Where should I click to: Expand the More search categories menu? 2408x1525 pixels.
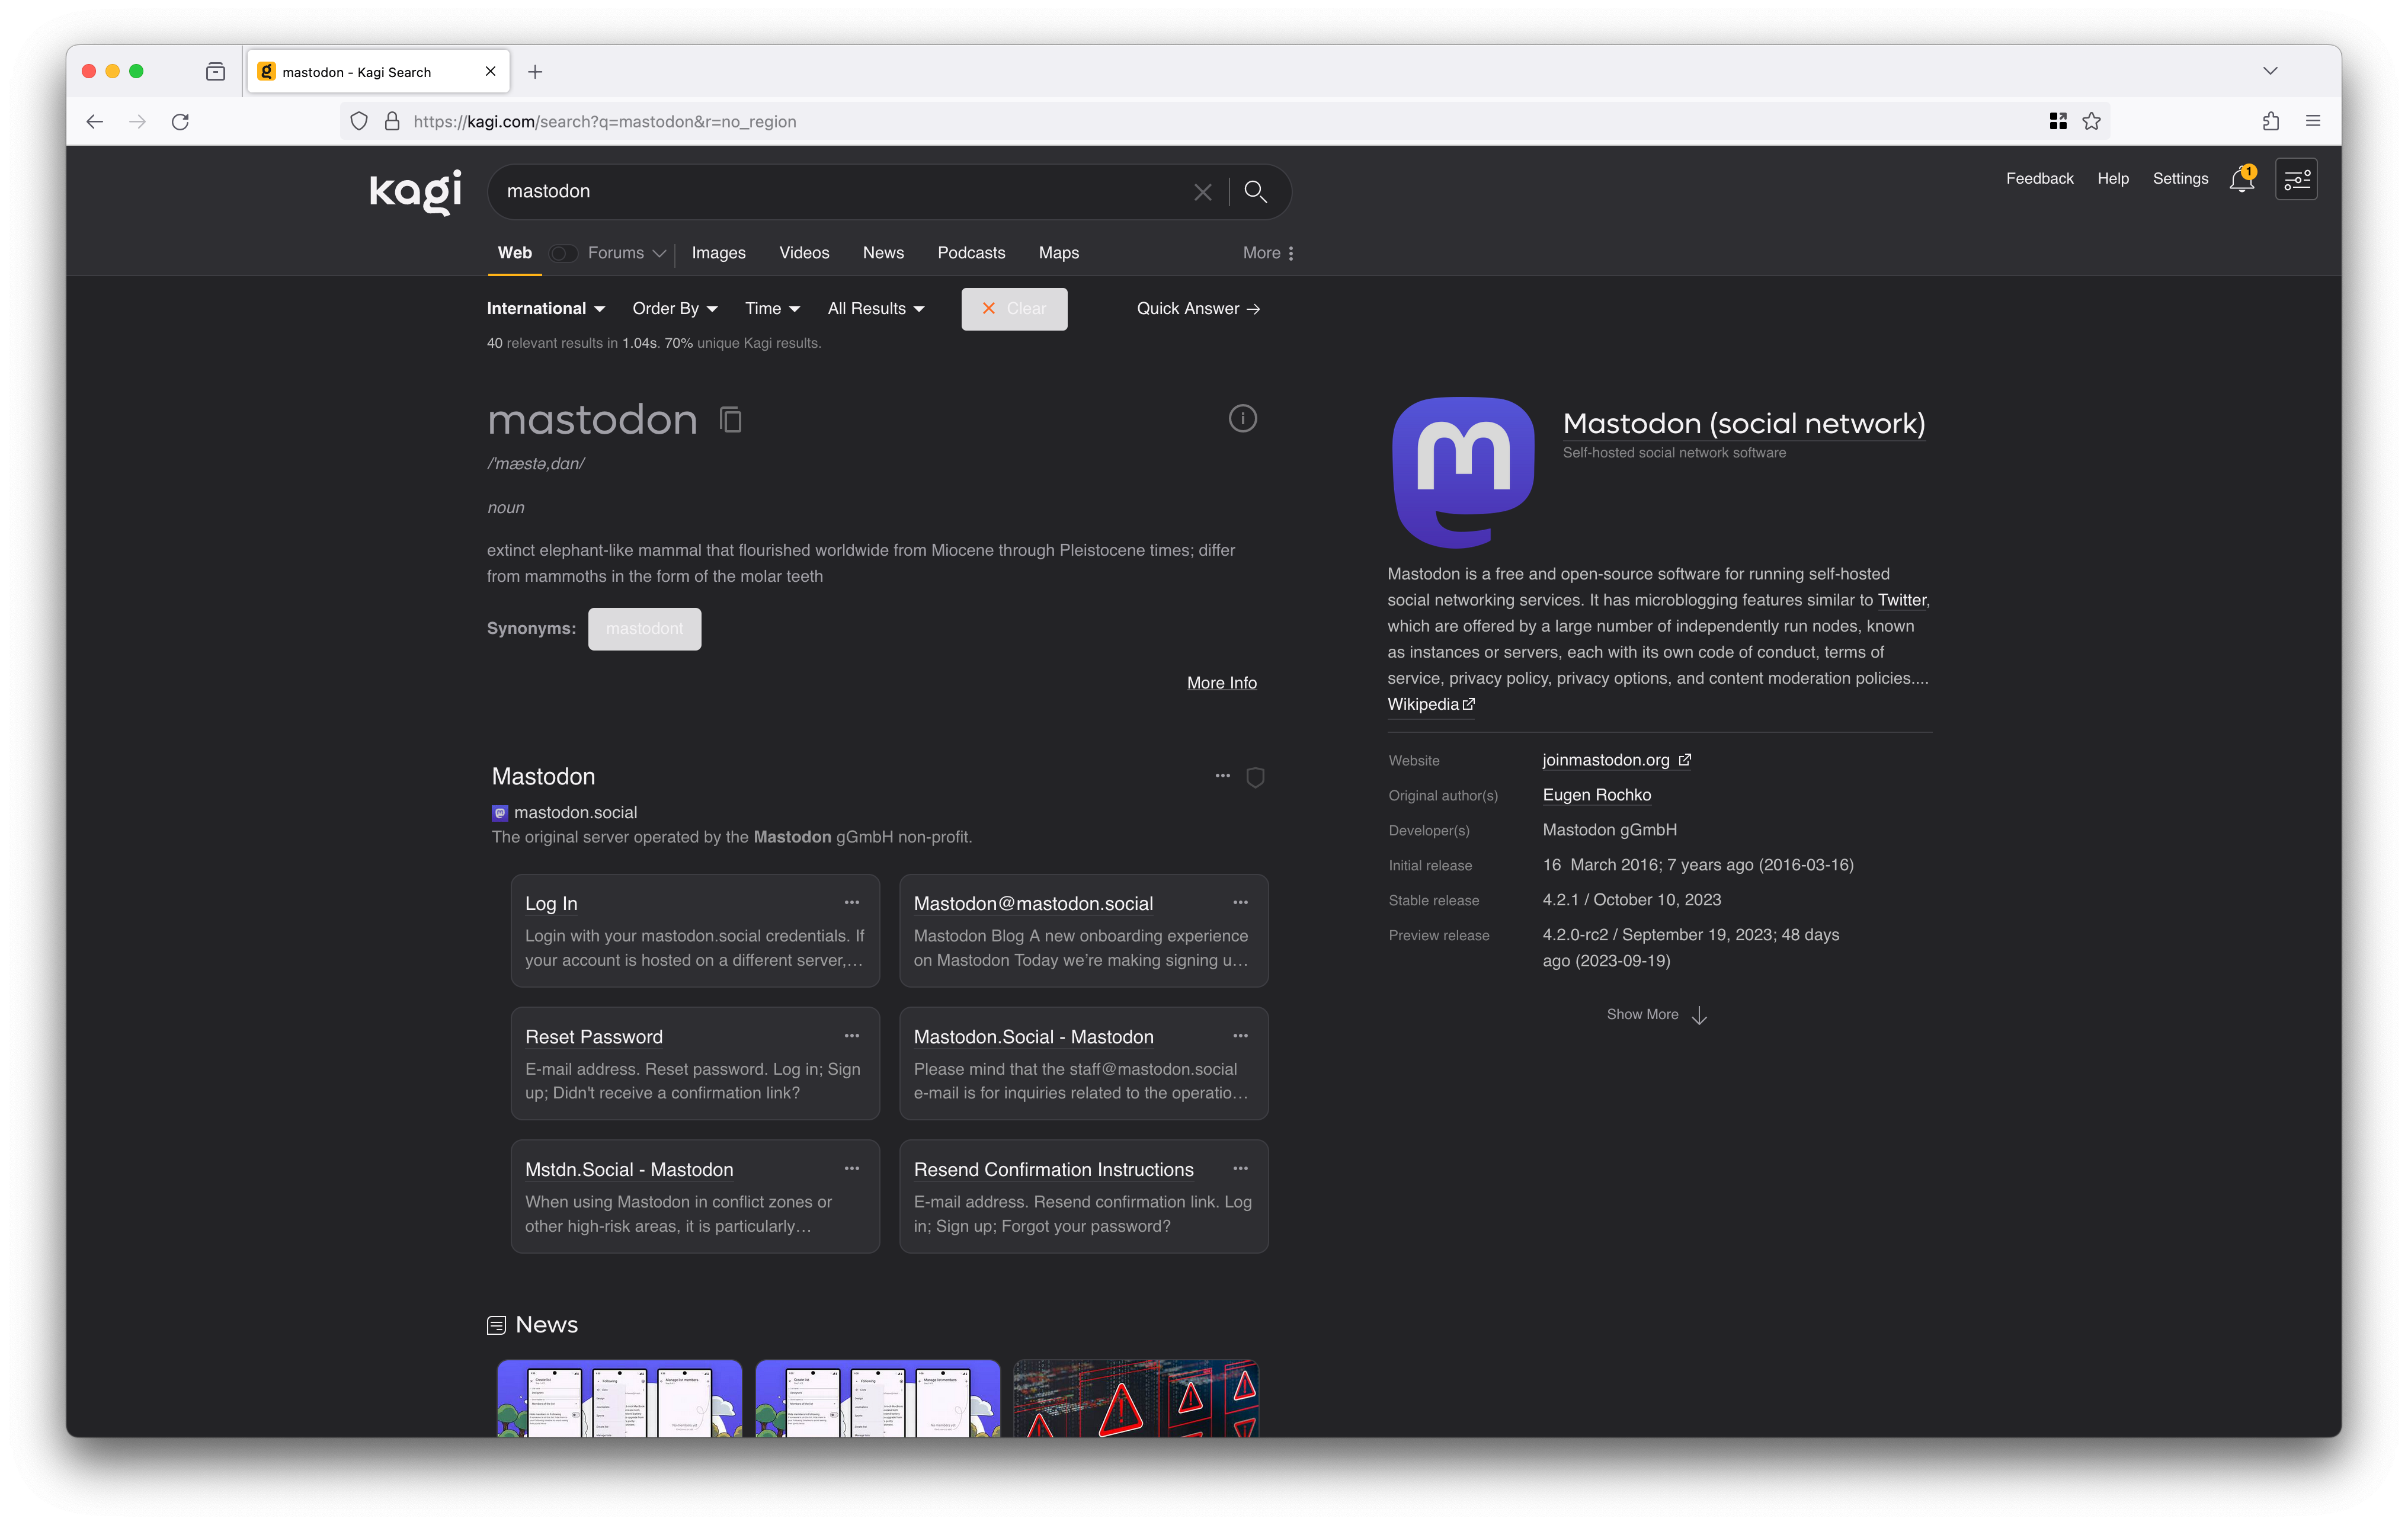(x=1268, y=254)
